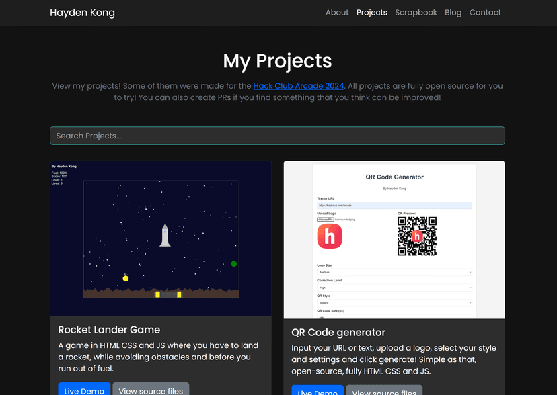Click the Rocket Lander Game card title

pos(109,330)
